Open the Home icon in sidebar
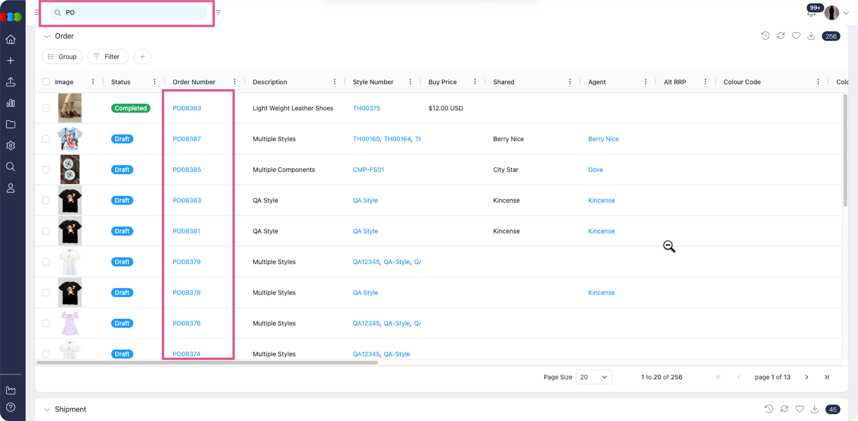 pos(10,40)
